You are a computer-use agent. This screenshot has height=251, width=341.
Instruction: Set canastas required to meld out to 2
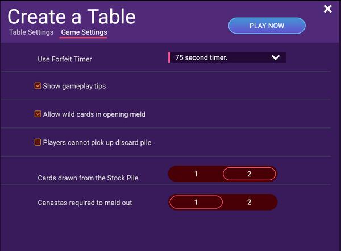[249, 202]
